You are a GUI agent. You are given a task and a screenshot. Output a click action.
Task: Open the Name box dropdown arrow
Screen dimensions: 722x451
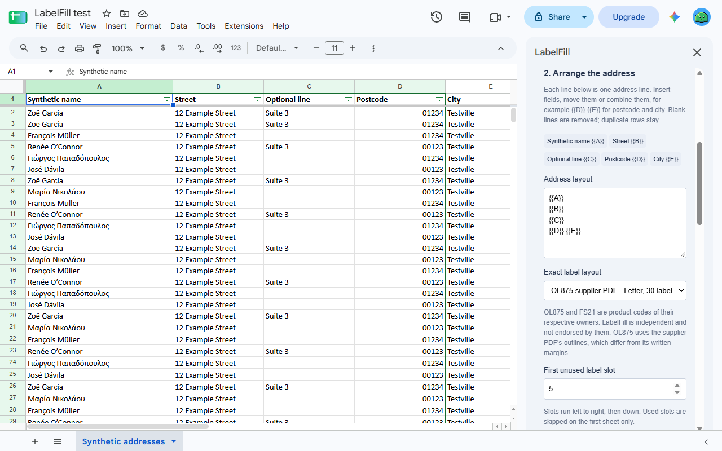pos(51,72)
